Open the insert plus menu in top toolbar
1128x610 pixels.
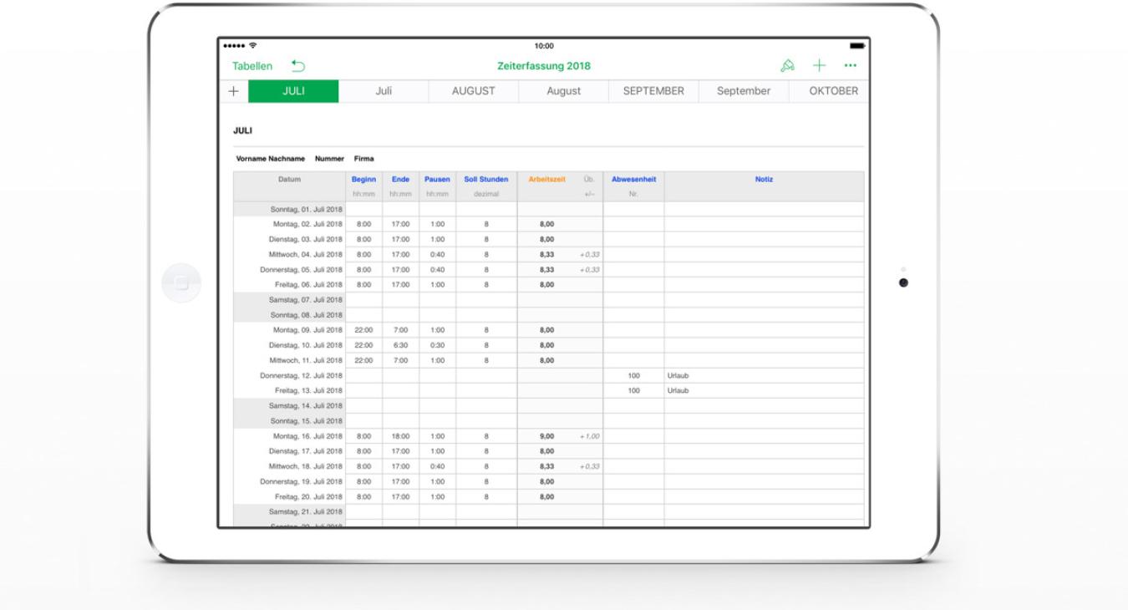click(x=820, y=66)
